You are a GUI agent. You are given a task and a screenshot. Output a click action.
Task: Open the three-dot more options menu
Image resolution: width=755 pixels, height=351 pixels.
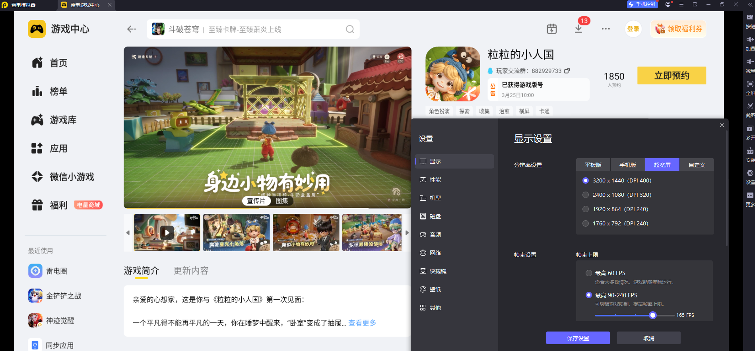coord(606,29)
